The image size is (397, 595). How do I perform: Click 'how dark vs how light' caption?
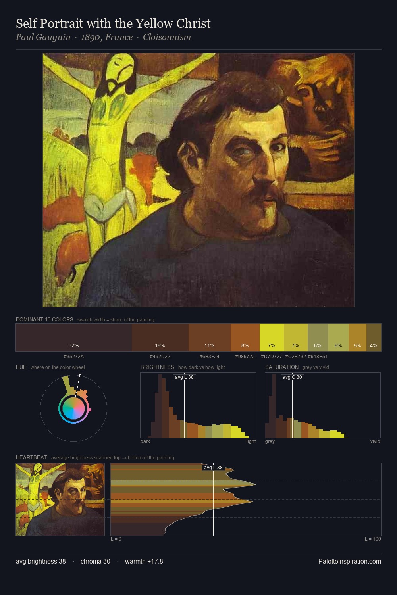(201, 367)
